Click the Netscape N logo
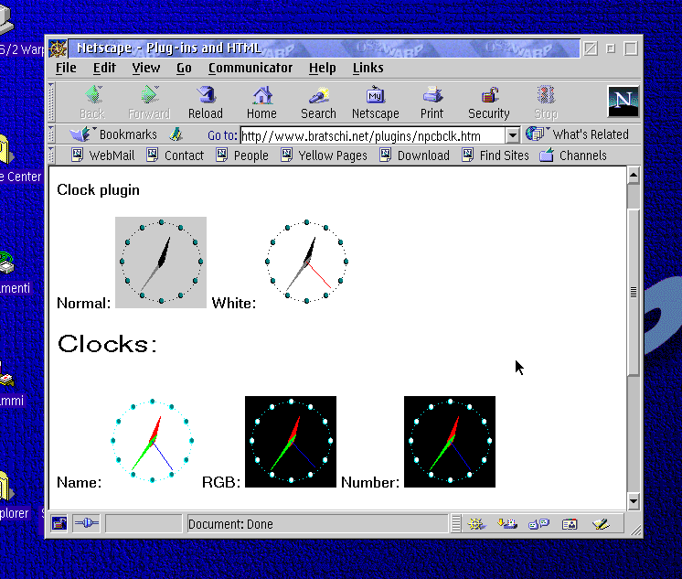The image size is (682, 579). click(623, 101)
